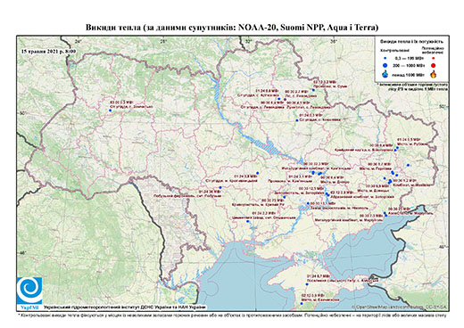Click the blue marker for м. Рубіжне
The height and width of the screenshot is (328, 464).
[397, 148]
